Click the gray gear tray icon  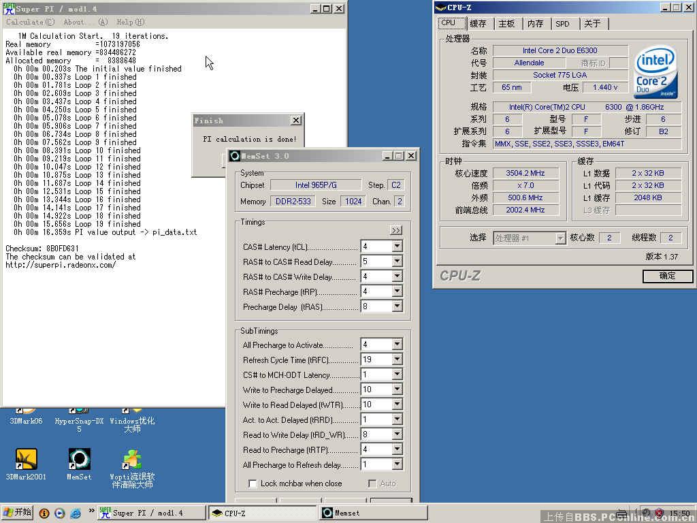click(x=647, y=513)
